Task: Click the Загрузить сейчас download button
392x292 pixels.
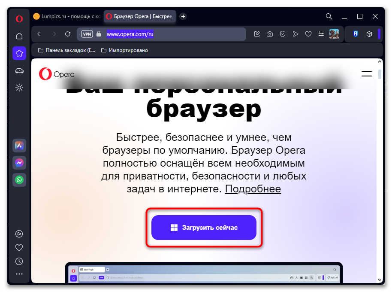Action: (x=204, y=228)
